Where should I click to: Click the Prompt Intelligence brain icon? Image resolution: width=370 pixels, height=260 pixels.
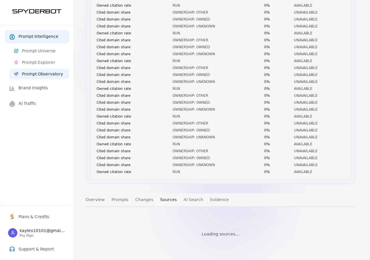(12, 37)
